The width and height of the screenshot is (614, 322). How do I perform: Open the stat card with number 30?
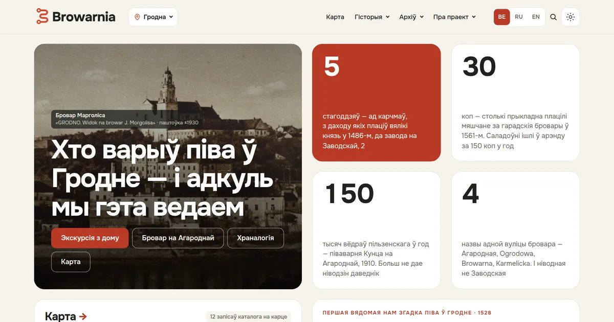point(515,103)
